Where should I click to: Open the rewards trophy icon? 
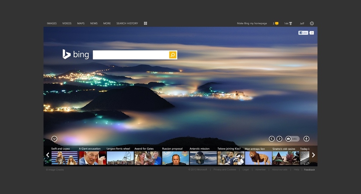[291, 24]
